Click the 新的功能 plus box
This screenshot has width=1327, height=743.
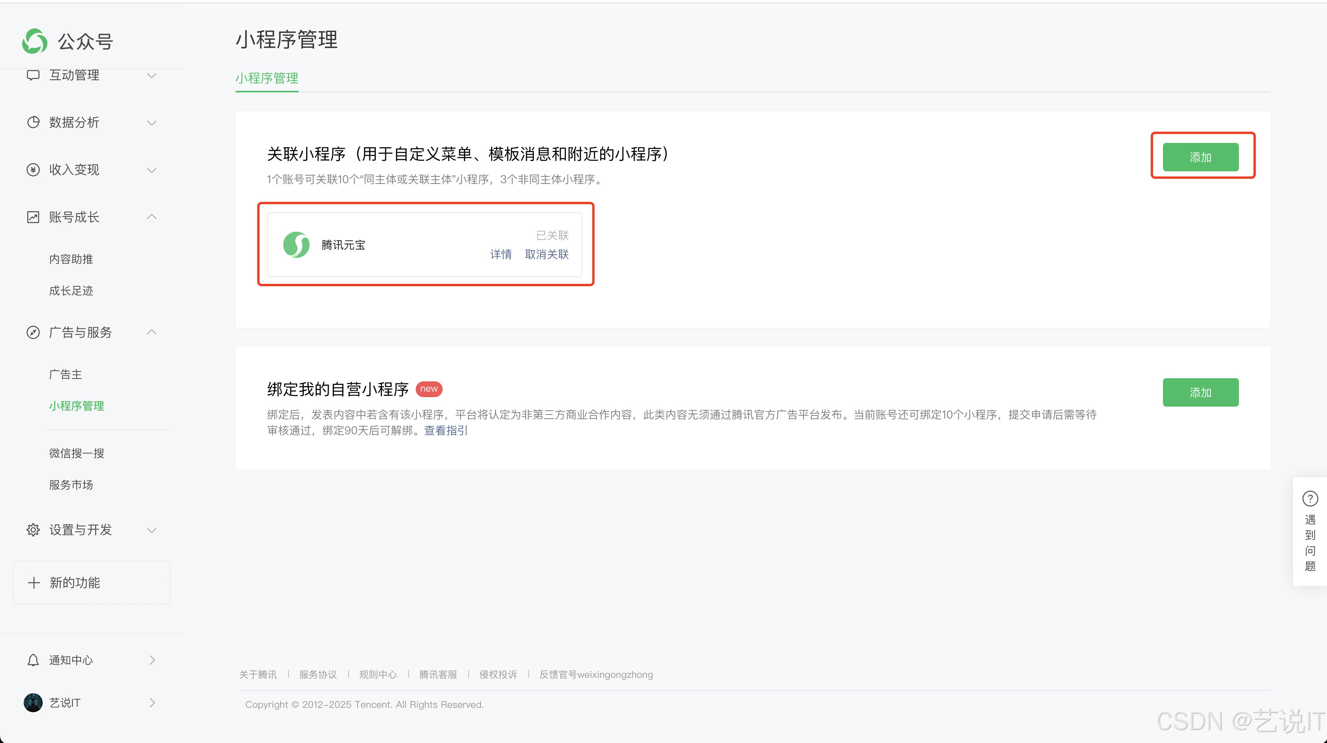pyautogui.click(x=92, y=582)
